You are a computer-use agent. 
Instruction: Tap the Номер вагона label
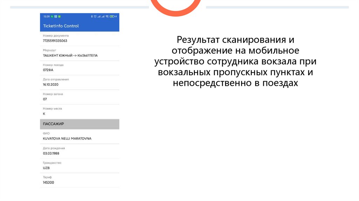pyautogui.click(x=53, y=94)
